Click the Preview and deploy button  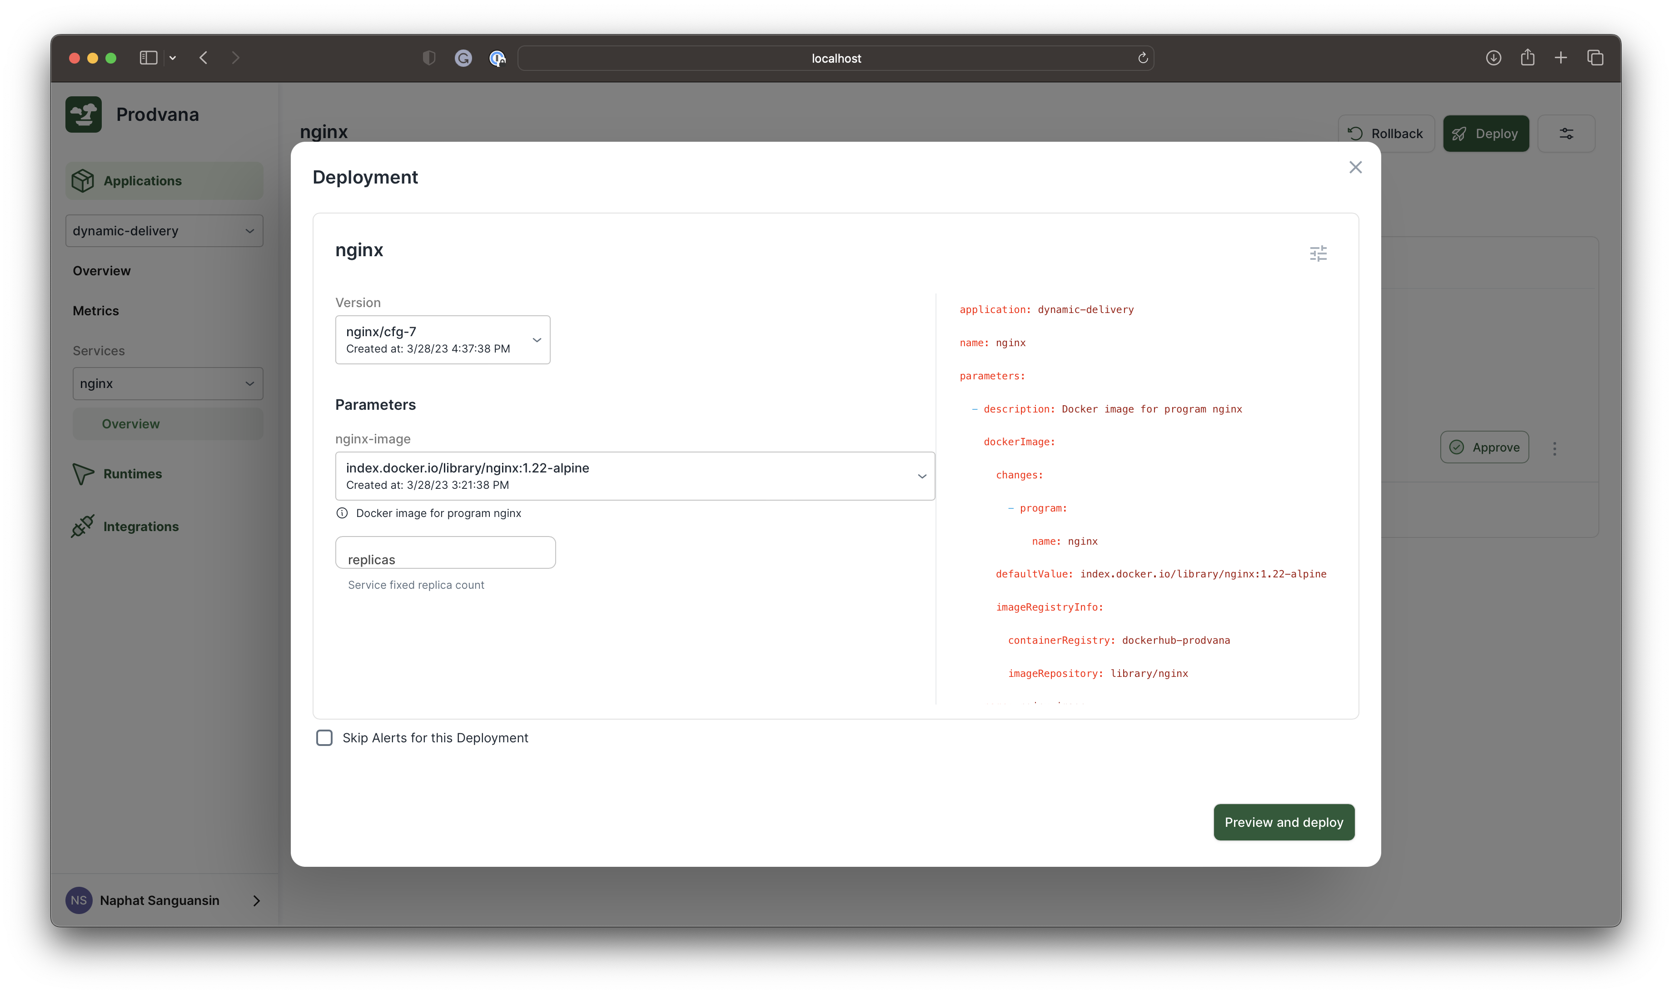pyautogui.click(x=1284, y=822)
